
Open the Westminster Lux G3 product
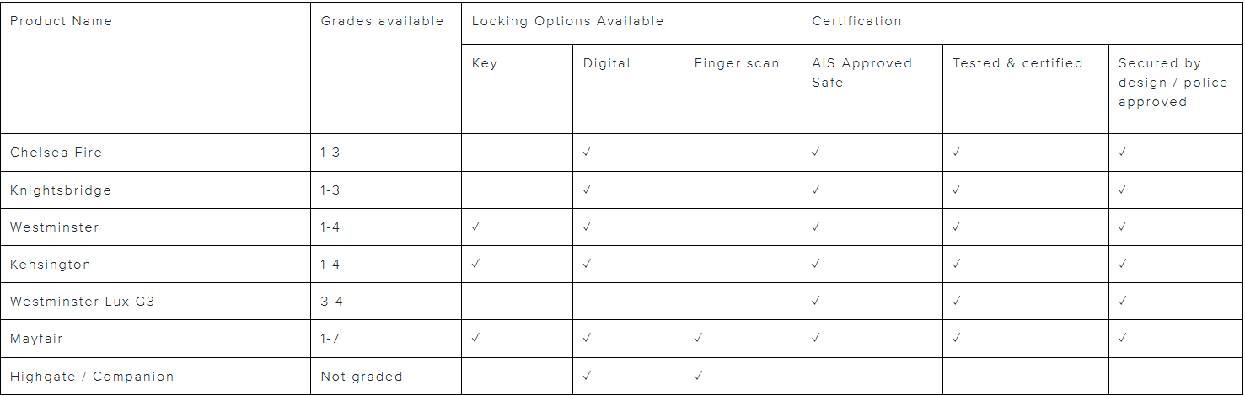(83, 302)
